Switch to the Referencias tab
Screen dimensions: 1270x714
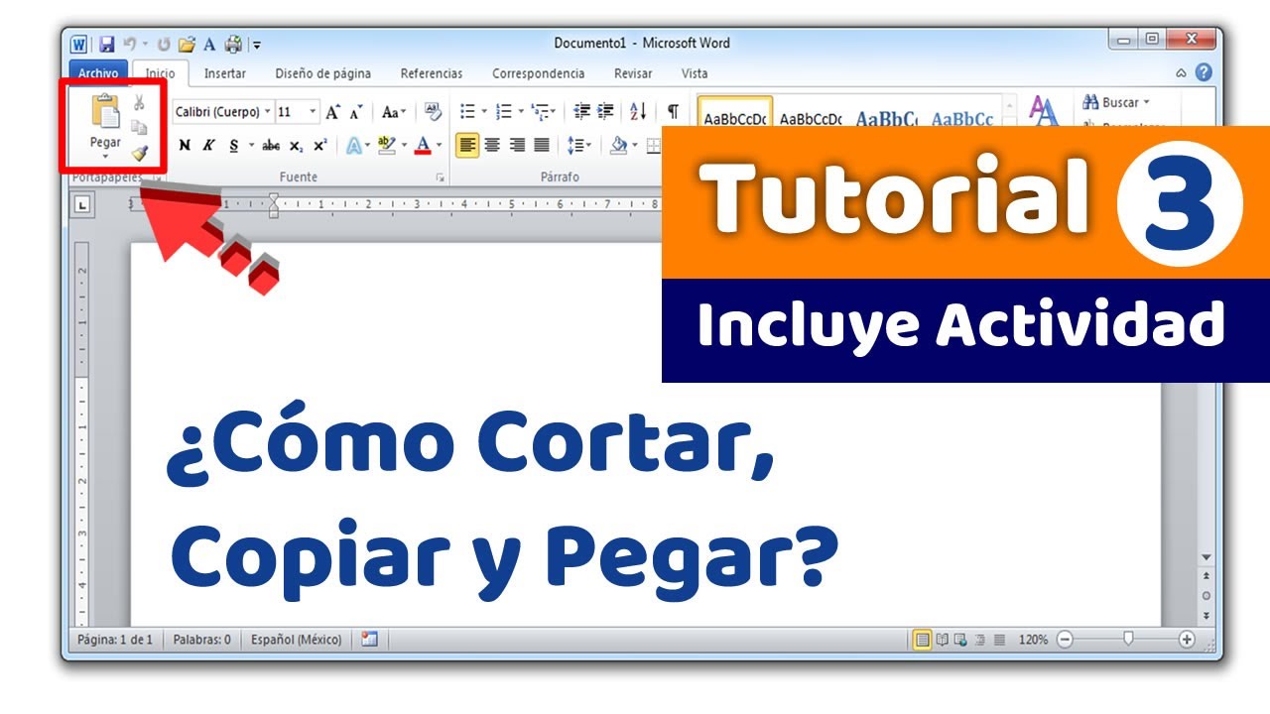pyautogui.click(x=432, y=73)
